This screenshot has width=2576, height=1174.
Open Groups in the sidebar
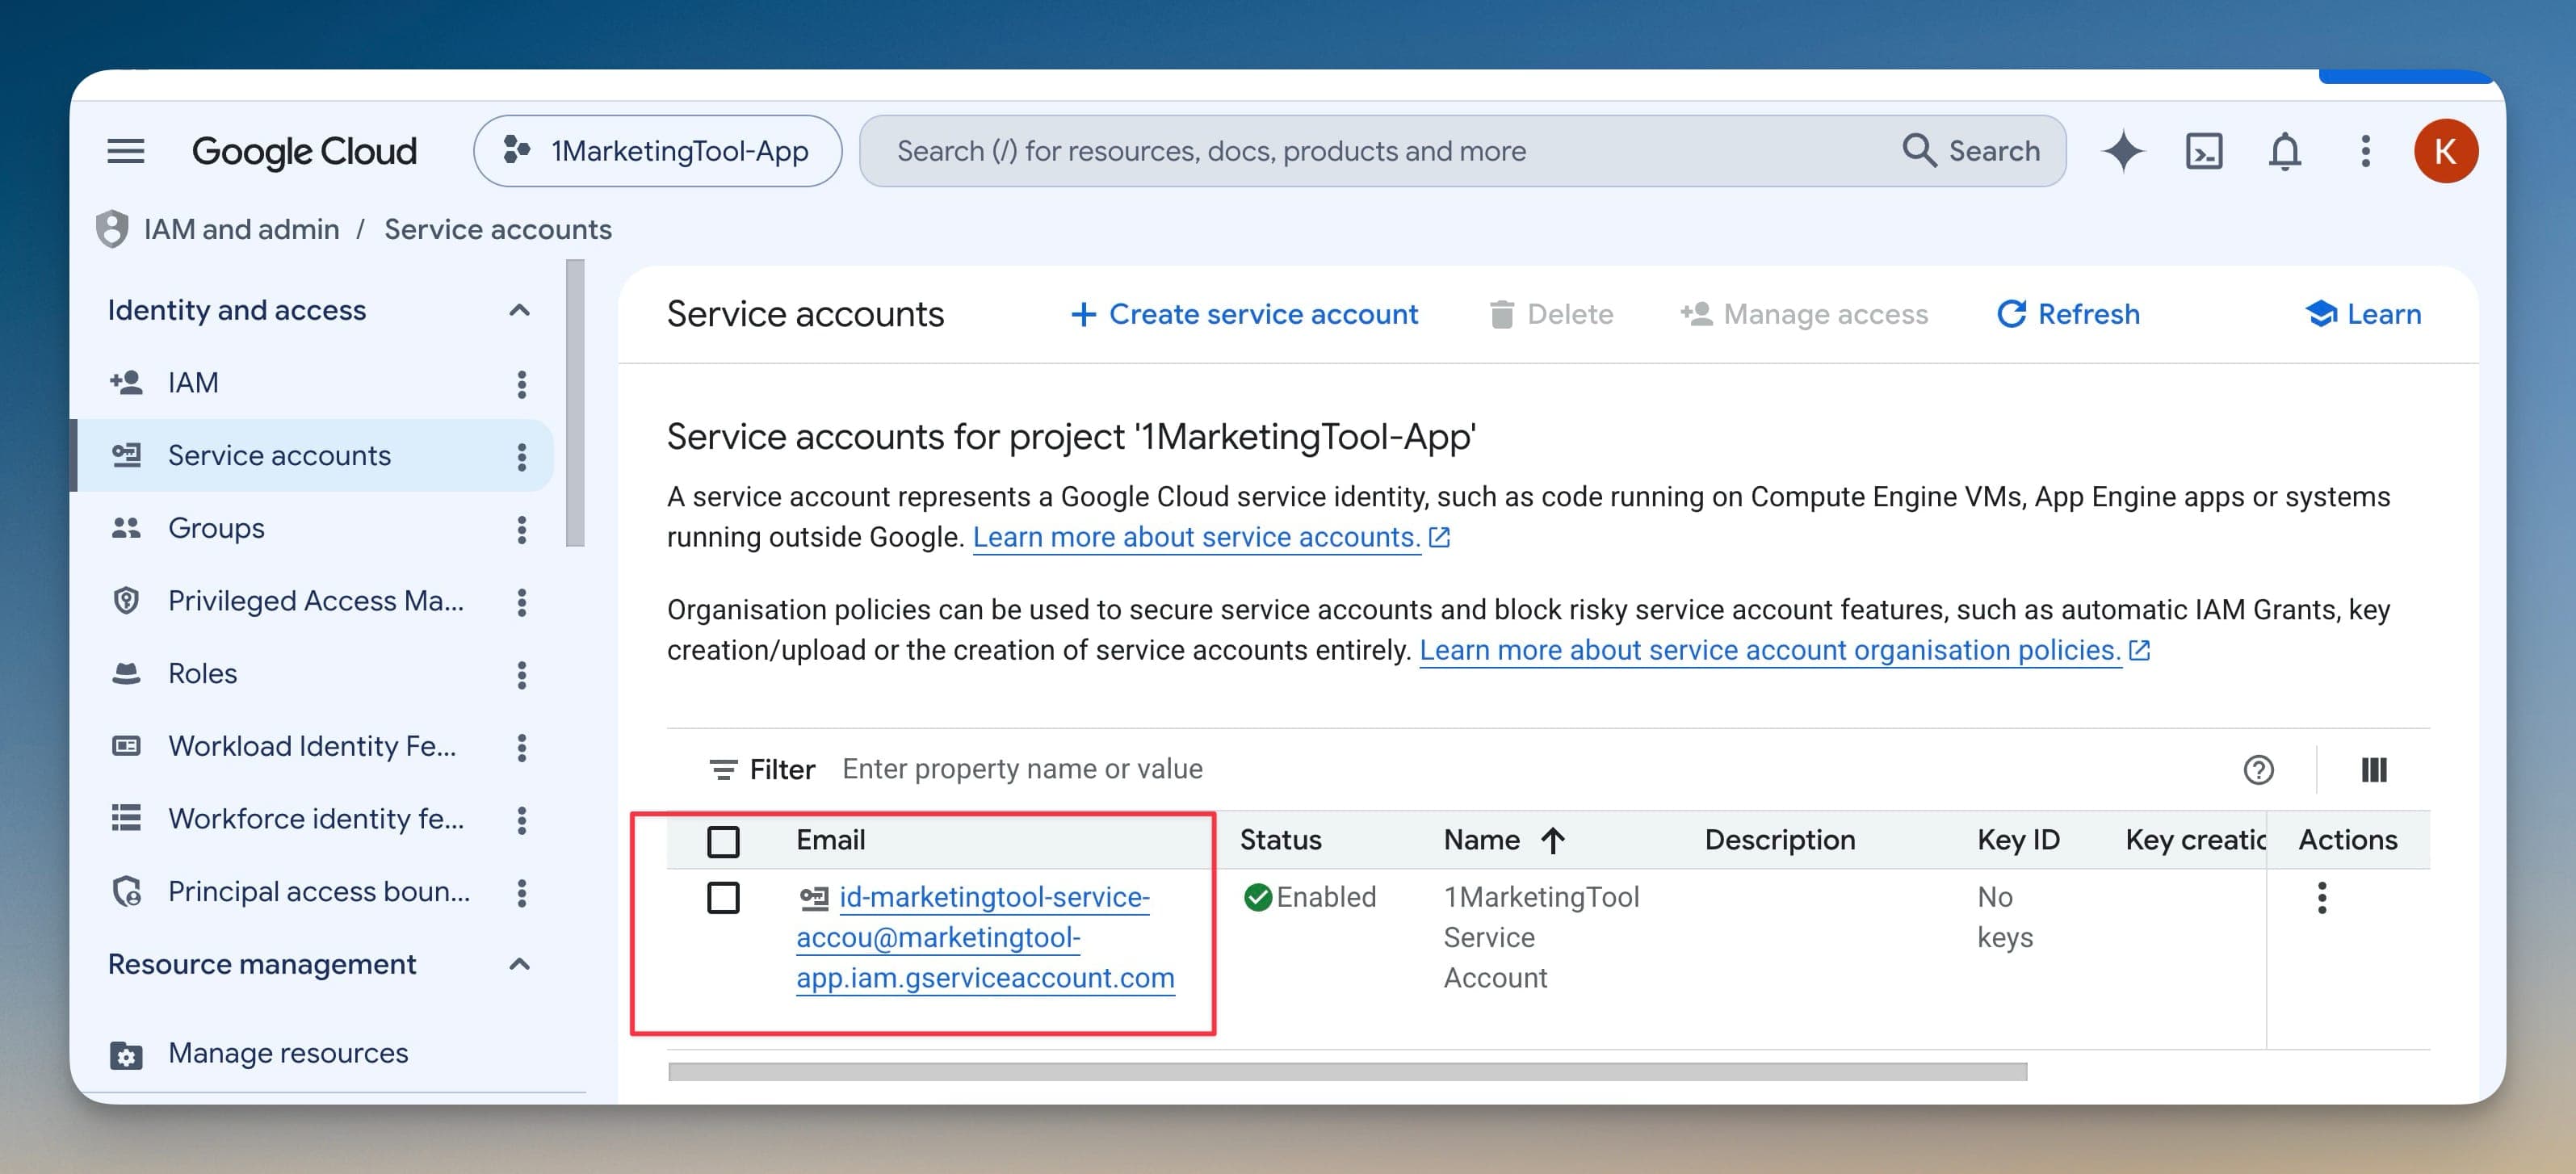pos(216,528)
